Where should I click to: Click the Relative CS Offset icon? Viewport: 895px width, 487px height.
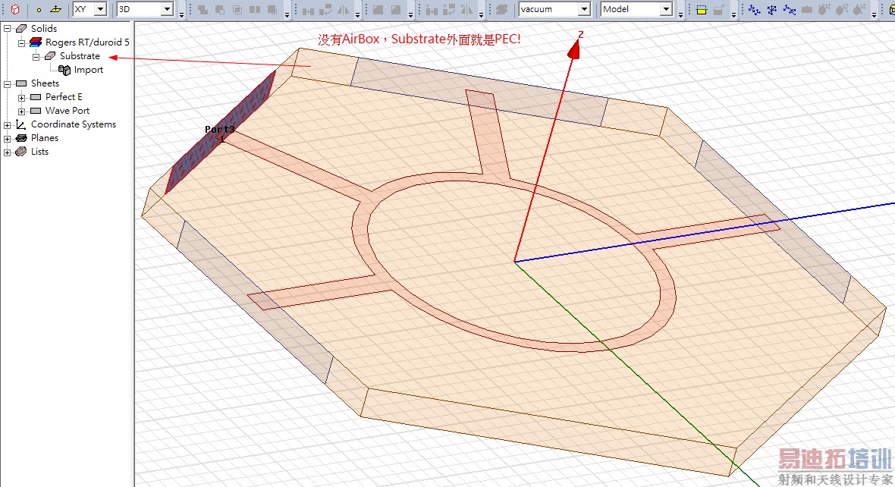click(754, 10)
